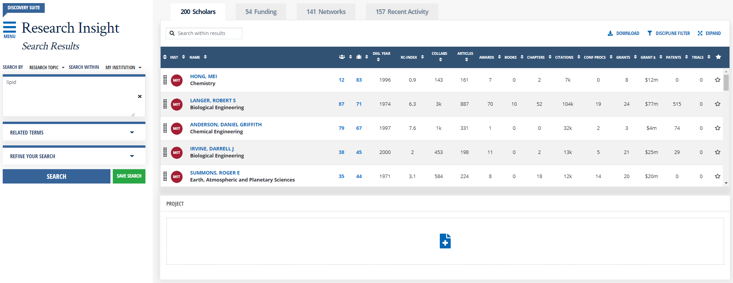Click the search magnifier icon in results
The image size is (733, 283).
(172, 33)
